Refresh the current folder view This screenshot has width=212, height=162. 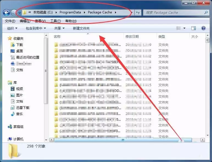(x=138, y=13)
